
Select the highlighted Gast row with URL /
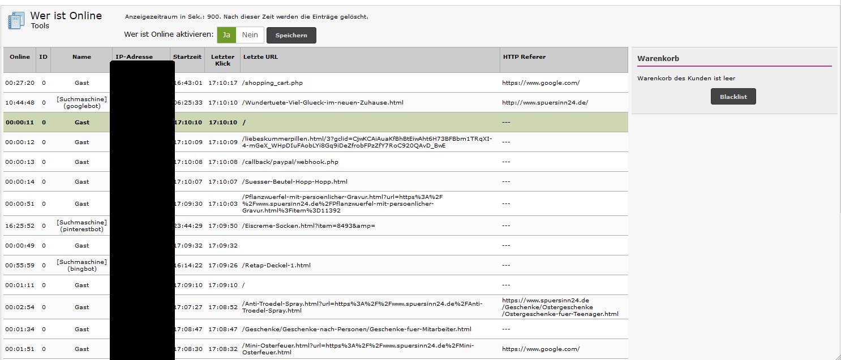click(x=81, y=122)
